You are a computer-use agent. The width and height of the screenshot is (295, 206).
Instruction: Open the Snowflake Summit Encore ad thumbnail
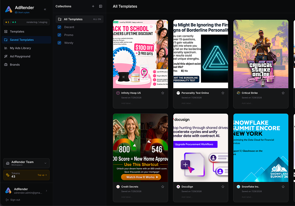pyautogui.click(x=261, y=148)
